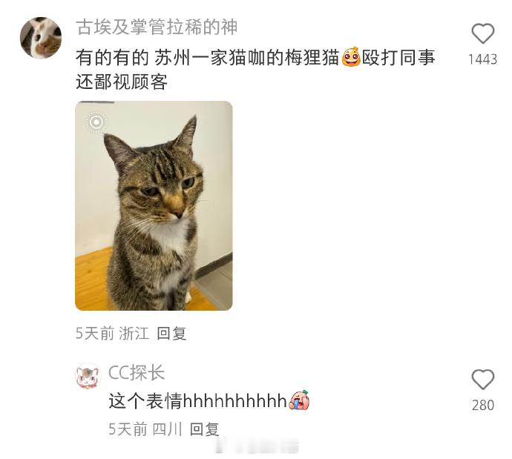Click the 5天前 四川 timestamp
Viewport: 512px width, 459px height.
click(145, 429)
